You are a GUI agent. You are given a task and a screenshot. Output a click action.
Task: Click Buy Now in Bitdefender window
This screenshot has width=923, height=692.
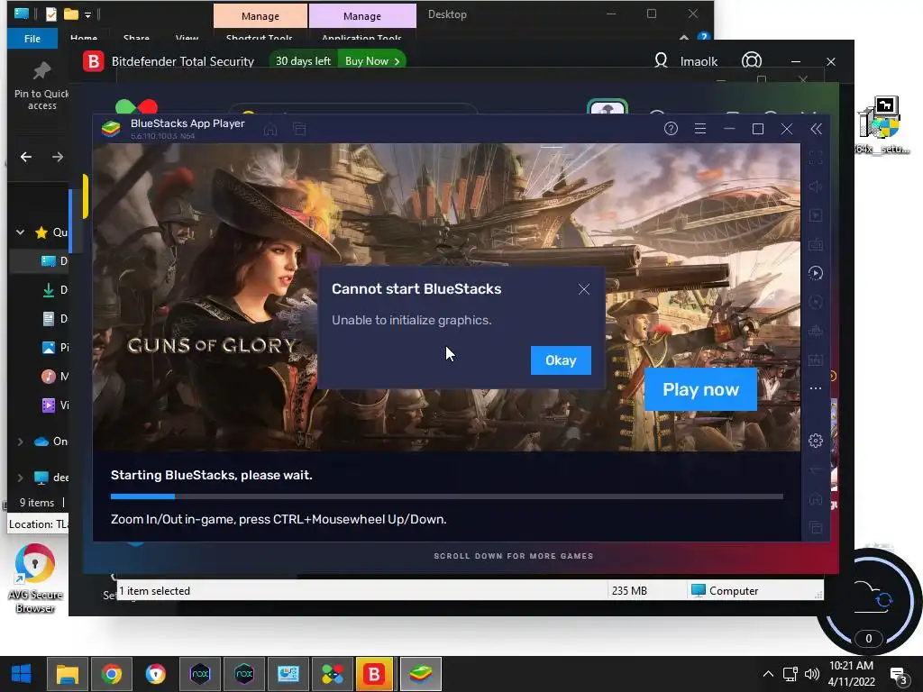372,61
